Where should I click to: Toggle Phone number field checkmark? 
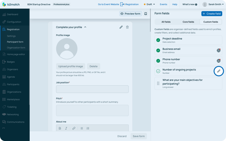tap(158, 61)
